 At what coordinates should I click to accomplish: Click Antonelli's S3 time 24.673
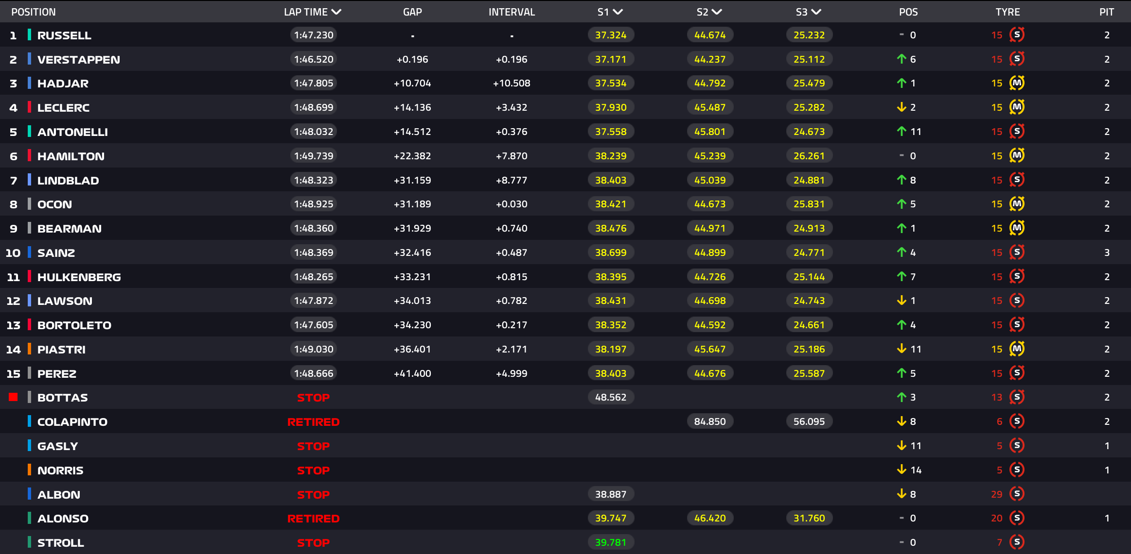click(809, 132)
